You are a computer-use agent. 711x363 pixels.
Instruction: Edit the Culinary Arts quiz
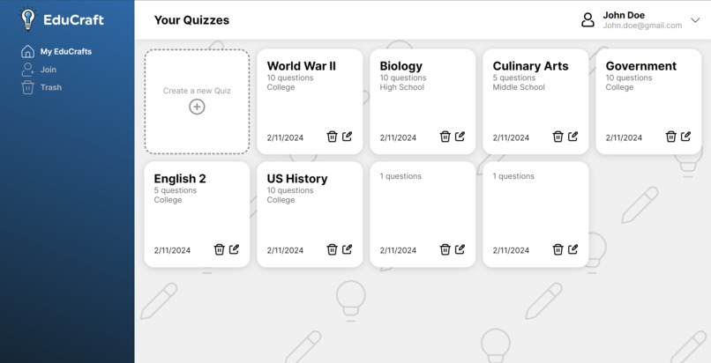(x=573, y=137)
